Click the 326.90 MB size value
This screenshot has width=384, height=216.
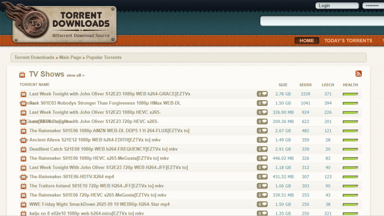[283, 112]
